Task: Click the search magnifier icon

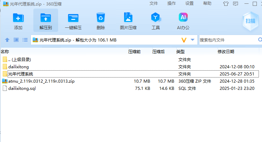Action: click(x=260, y=40)
